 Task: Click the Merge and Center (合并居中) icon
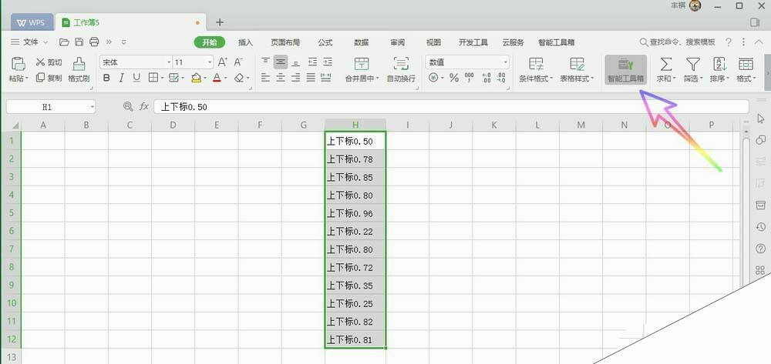[362, 64]
